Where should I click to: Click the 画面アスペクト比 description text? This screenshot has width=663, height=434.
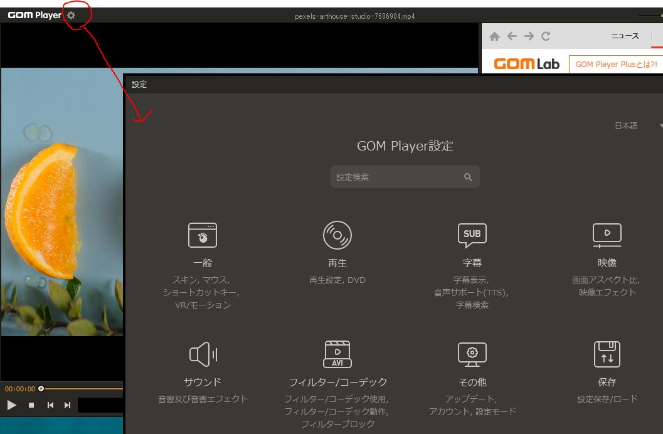pos(605,280)
